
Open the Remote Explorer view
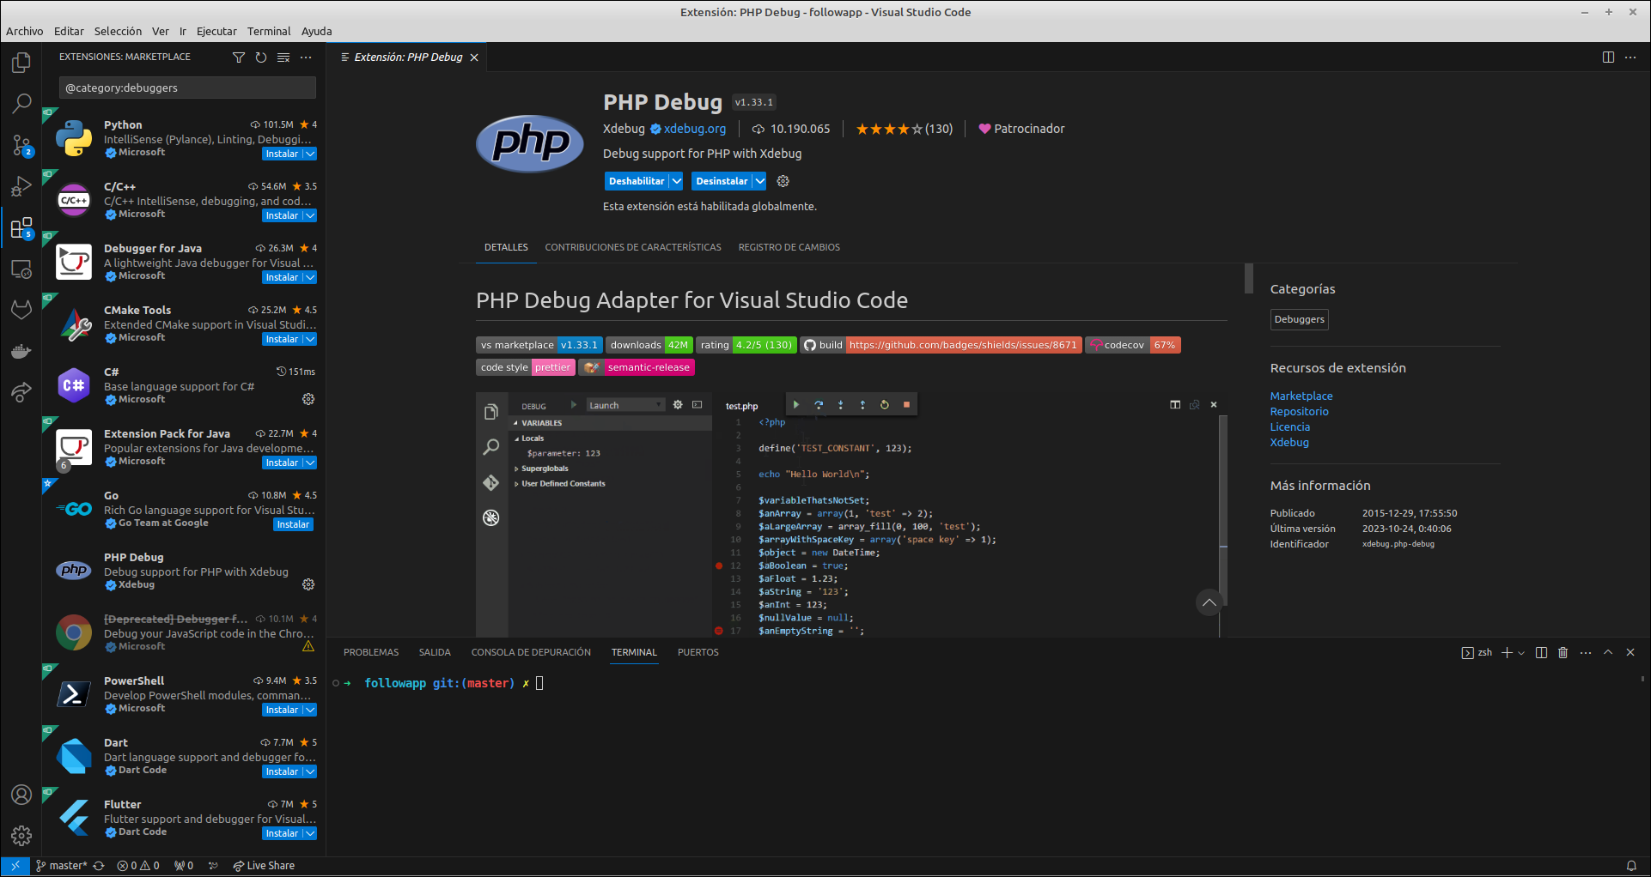coord(21,269)
